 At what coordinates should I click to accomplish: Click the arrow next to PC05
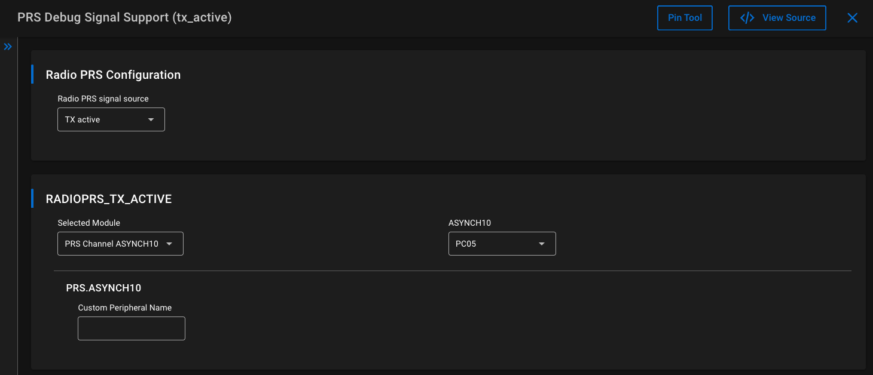point(542,244)
